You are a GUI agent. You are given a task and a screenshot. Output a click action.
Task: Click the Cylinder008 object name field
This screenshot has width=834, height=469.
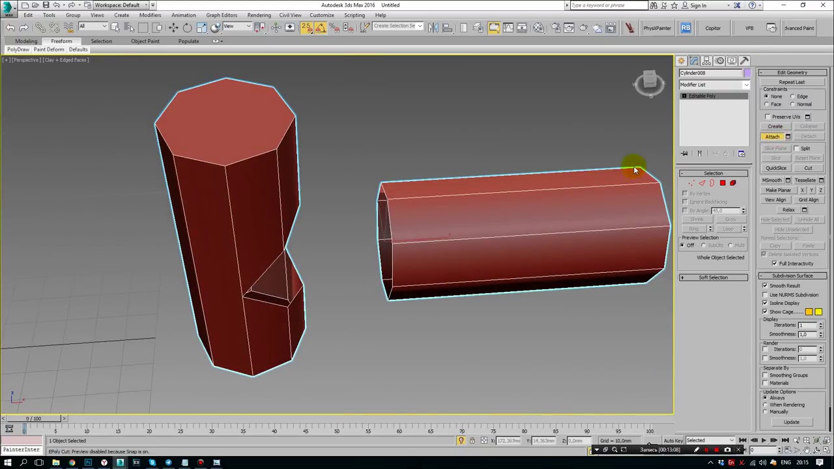[x=710, y=73]
